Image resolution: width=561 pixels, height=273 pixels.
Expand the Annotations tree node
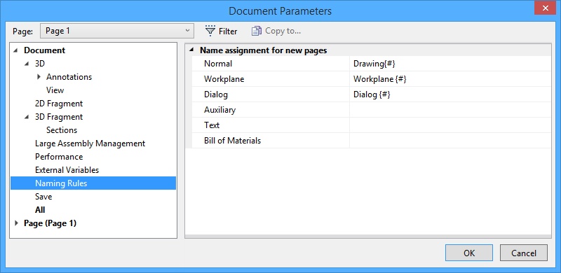[x=39, y=77]
